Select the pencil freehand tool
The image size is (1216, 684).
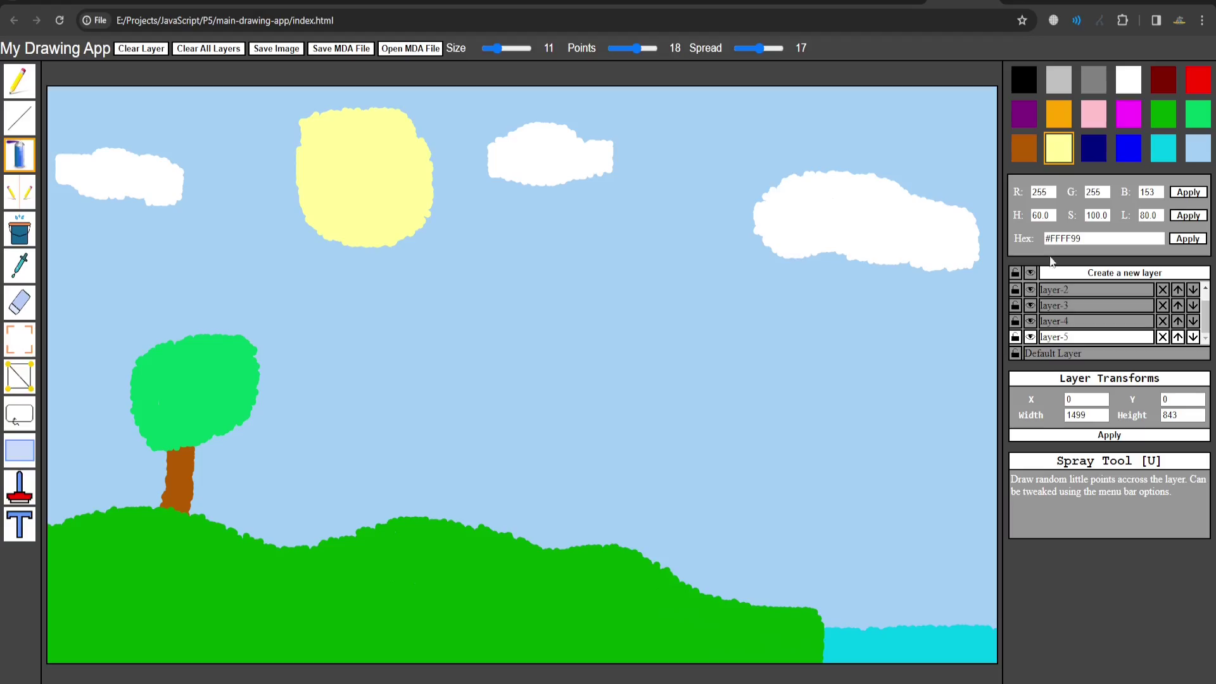click(19, 82)
